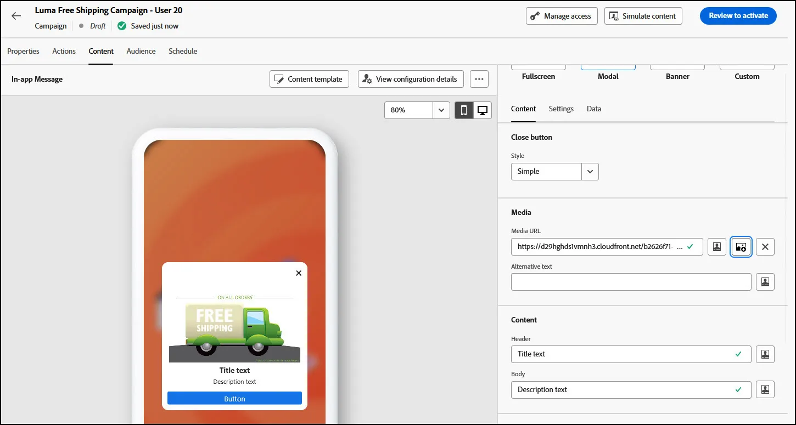796x425 pixels.
Task: Switch preview to desktop device view
Action: (483, 110)
